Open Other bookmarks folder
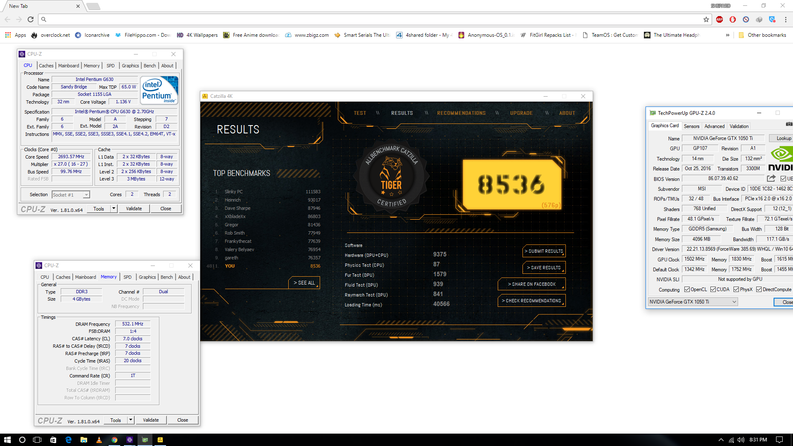Image resolution: width=793 pixels, height=446 pixels. (762, 35)
